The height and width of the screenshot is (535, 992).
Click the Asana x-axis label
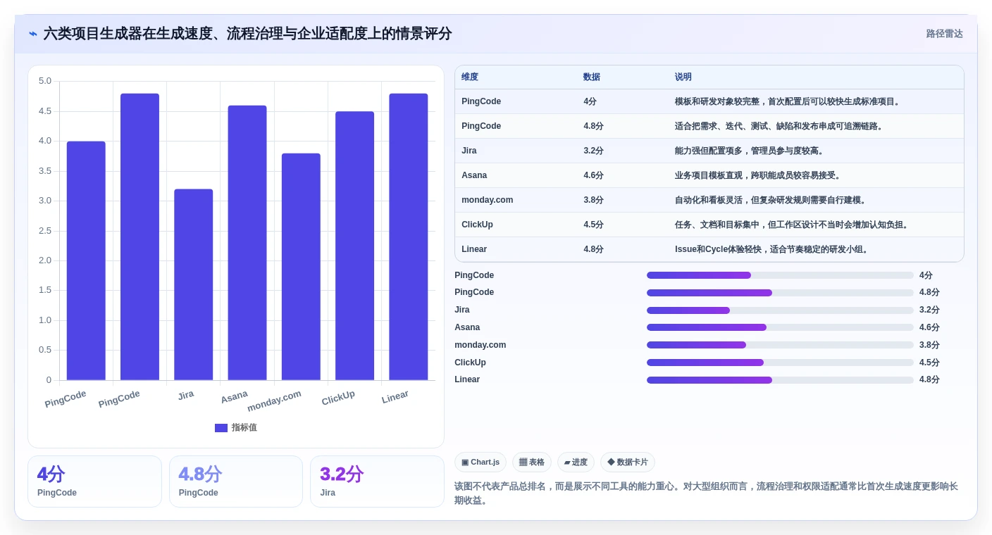coord(235,397)
